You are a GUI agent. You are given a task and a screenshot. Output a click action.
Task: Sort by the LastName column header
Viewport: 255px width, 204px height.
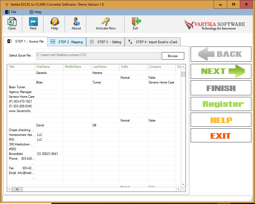pos(105,67)
